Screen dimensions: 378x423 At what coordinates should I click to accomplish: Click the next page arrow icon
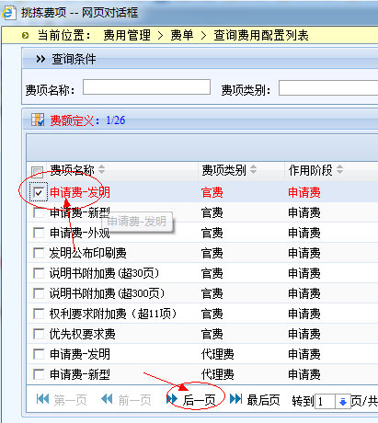pyautogui.click(x=172, y=399)
